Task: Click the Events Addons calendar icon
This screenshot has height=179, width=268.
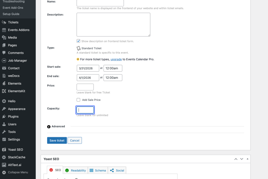Action: [4, 30]
